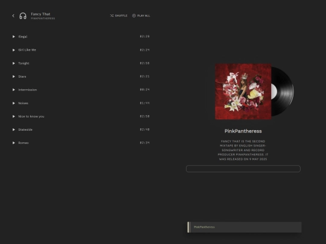Play the Stars track
This screenshot has width=326, height=244.
[x=14, y=77]
